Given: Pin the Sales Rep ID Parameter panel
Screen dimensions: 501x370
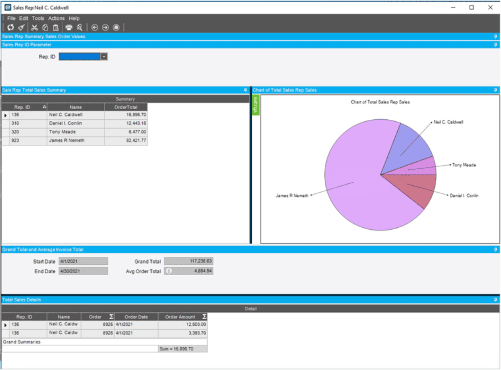Looking at the screenshot, I should coord(495,44).
